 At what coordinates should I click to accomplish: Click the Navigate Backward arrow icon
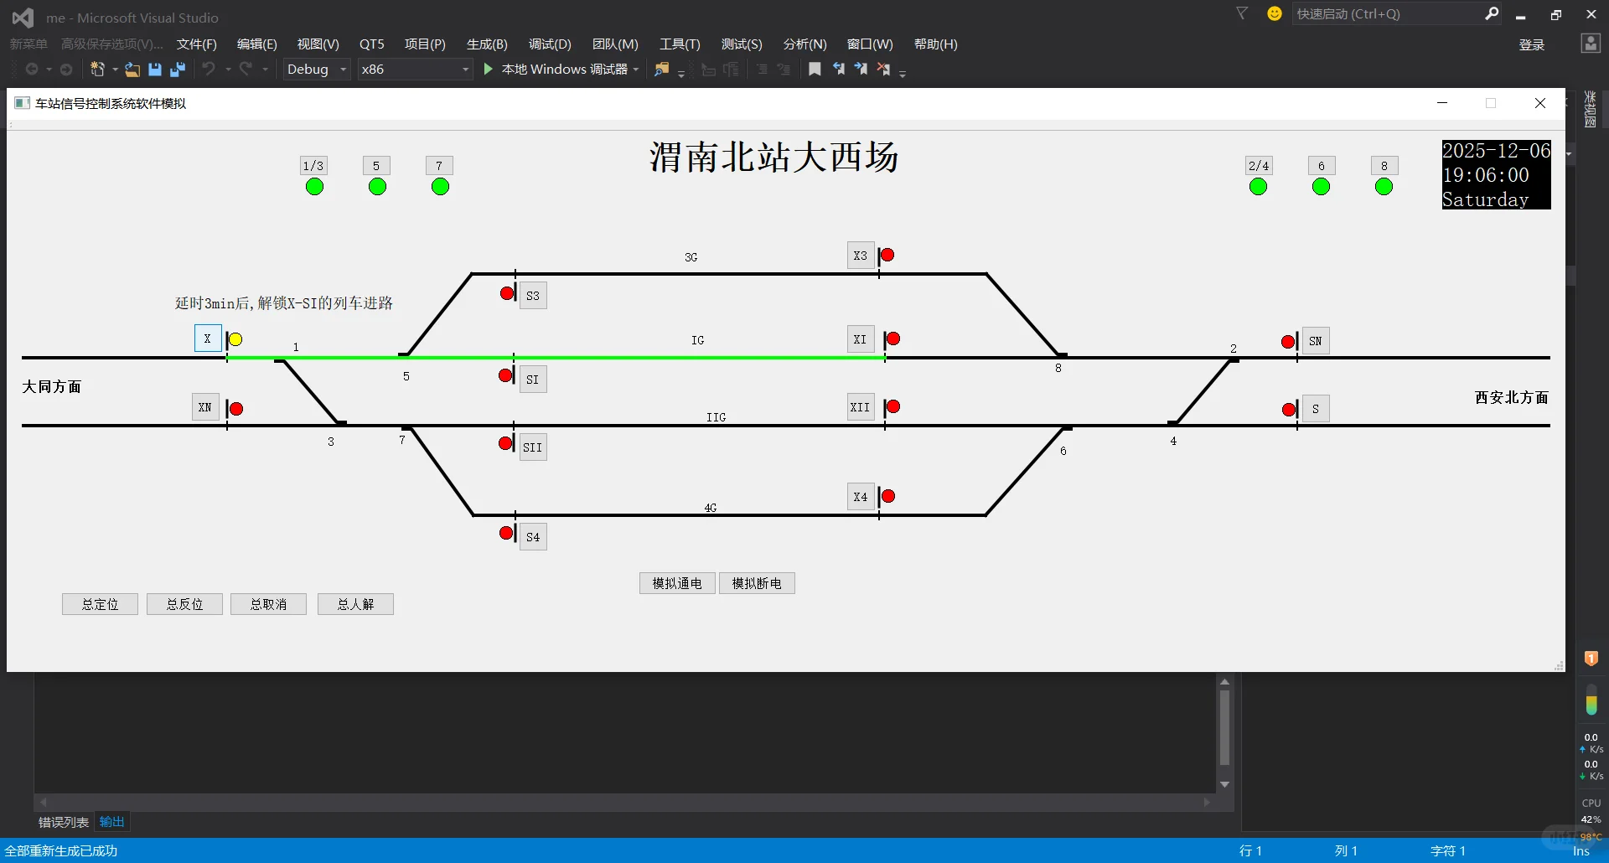[x=32, y=70]
